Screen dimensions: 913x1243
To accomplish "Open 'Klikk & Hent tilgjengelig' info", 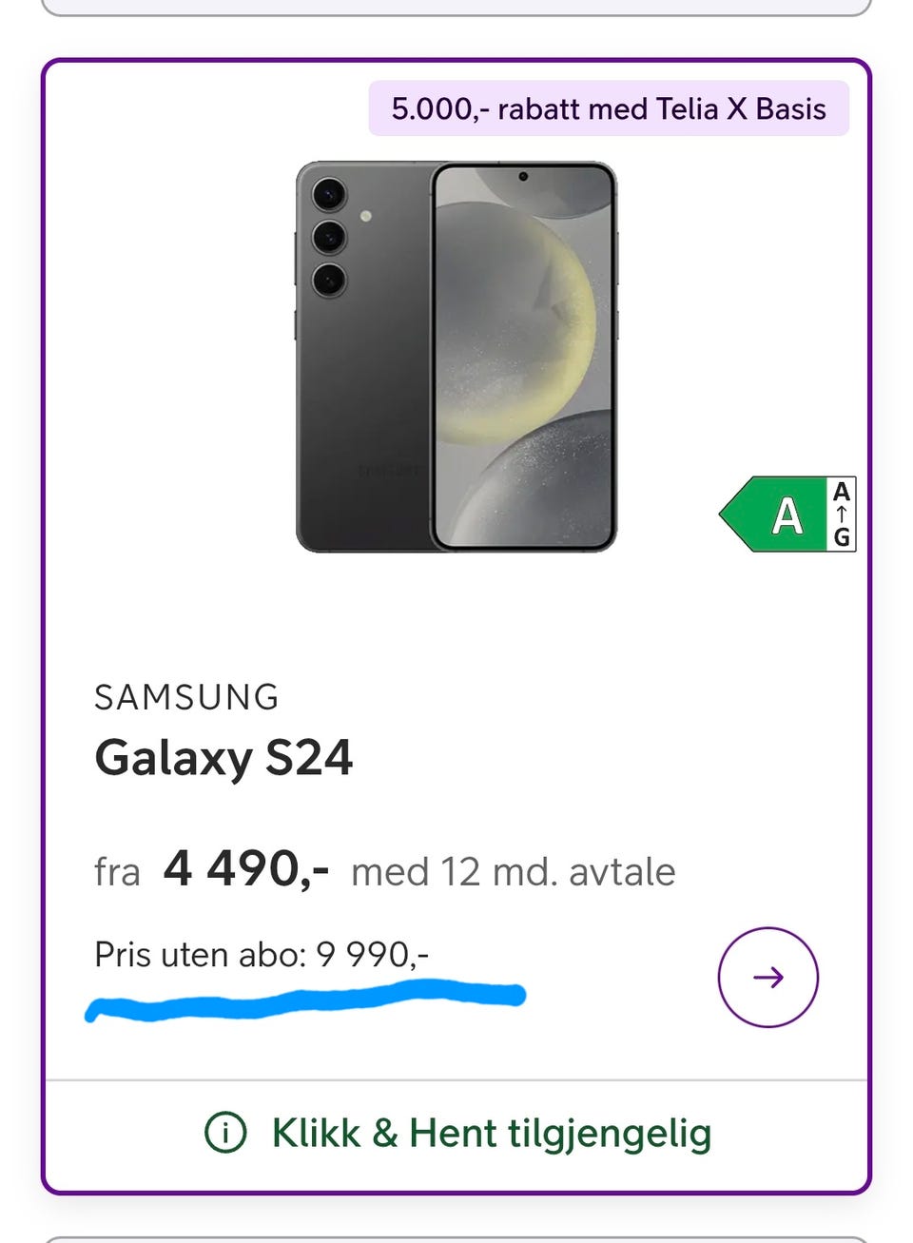I will coord(491,1133).
